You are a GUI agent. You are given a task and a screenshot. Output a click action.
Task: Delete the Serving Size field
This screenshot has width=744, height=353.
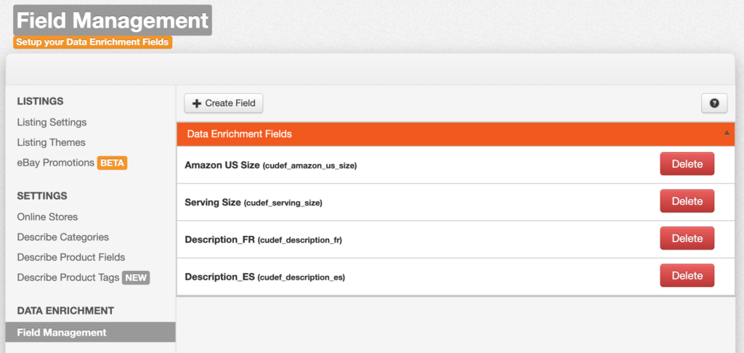point(687,201)
